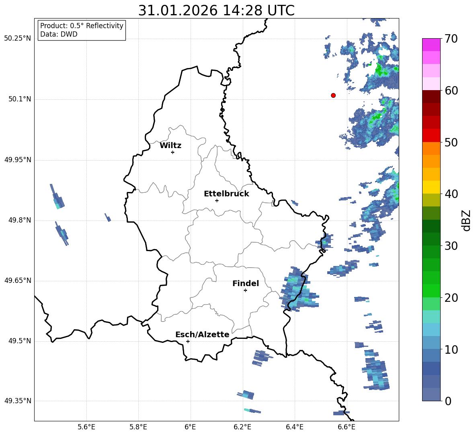
Task: Click the 49.65°N latitude label
Action: 18,280
